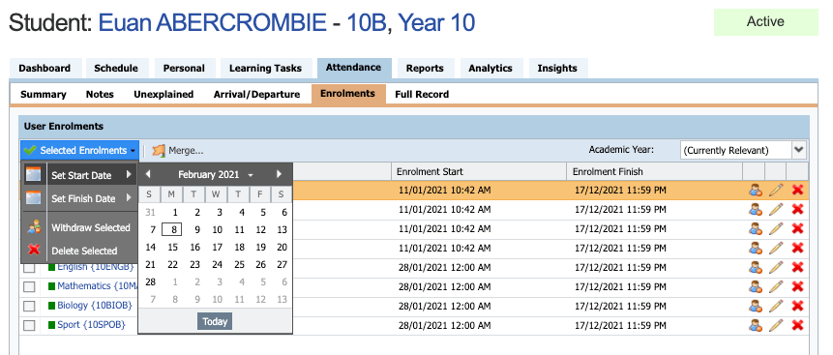Click the red delete X in the highlighted row

(x=797, y=191)
